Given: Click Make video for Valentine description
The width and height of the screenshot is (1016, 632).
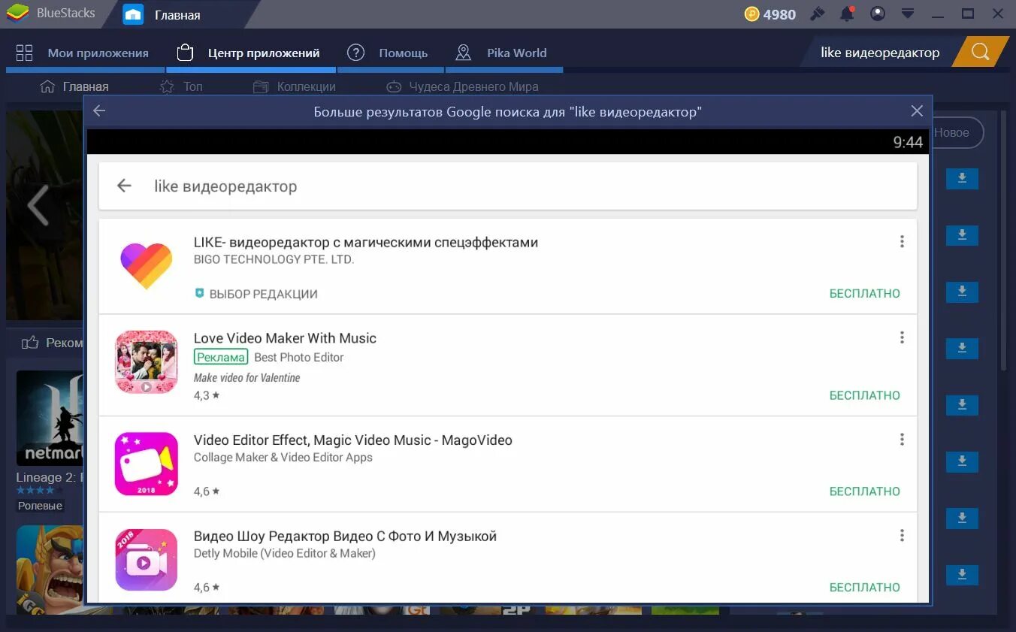Looking at the screenshot, I should point(247,378).
